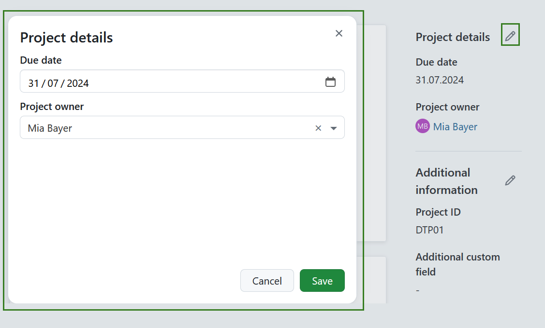Screen dimensions: 545x328
Task: Edit Additional information with the pencil icon
Action: point(510,180)
